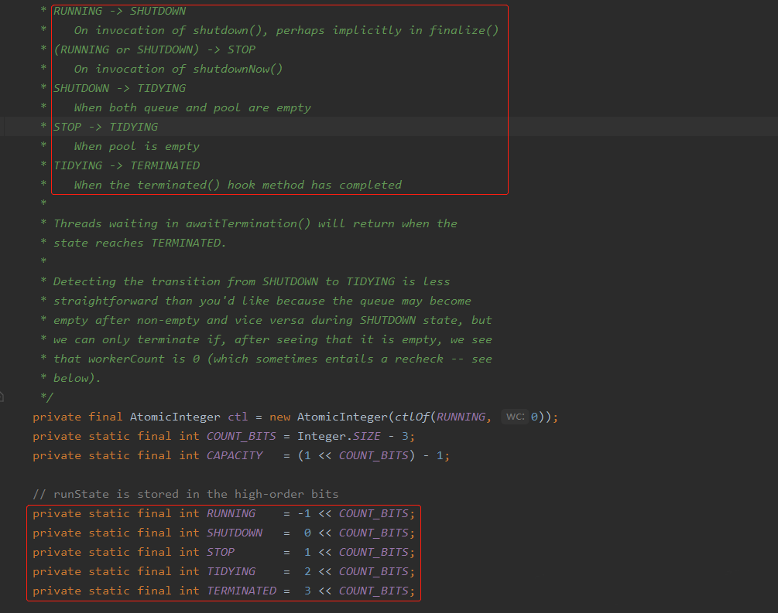This screenshot has height=613, width=778.
Task: Click the RUNNING constant declaration name
Action: (231, 513)
